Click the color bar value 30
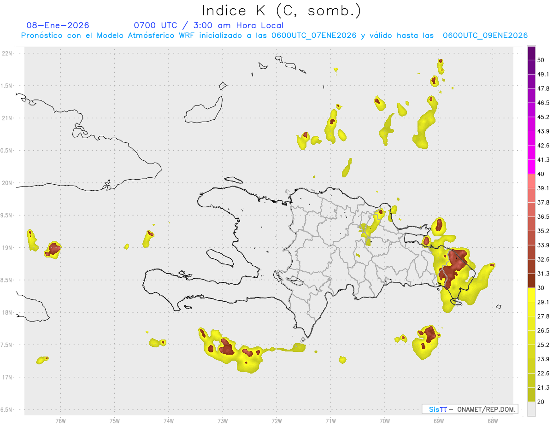This screenshot has height=427, width=553. 541,288
